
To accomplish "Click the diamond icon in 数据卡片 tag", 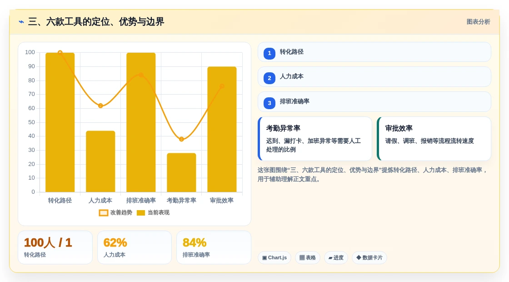I will coord(359,257).
